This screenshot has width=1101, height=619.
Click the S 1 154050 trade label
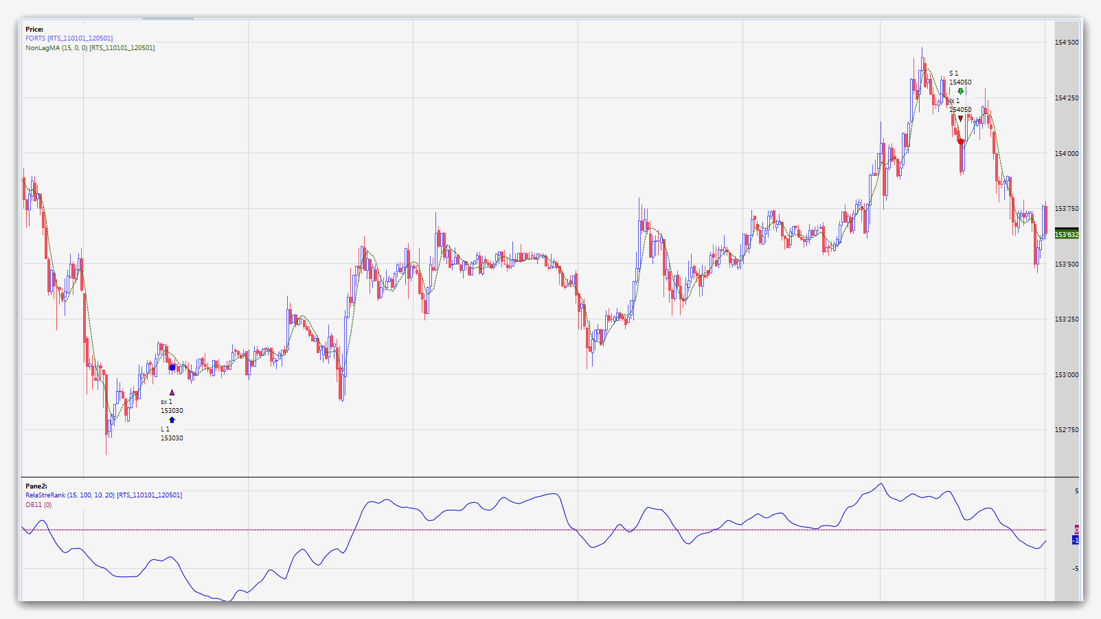[x=960, y=78]
